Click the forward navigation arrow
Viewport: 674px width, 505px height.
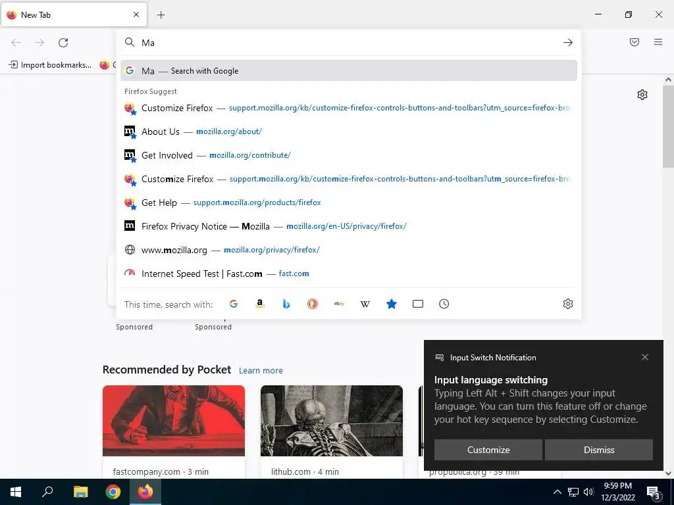point(39,43)
